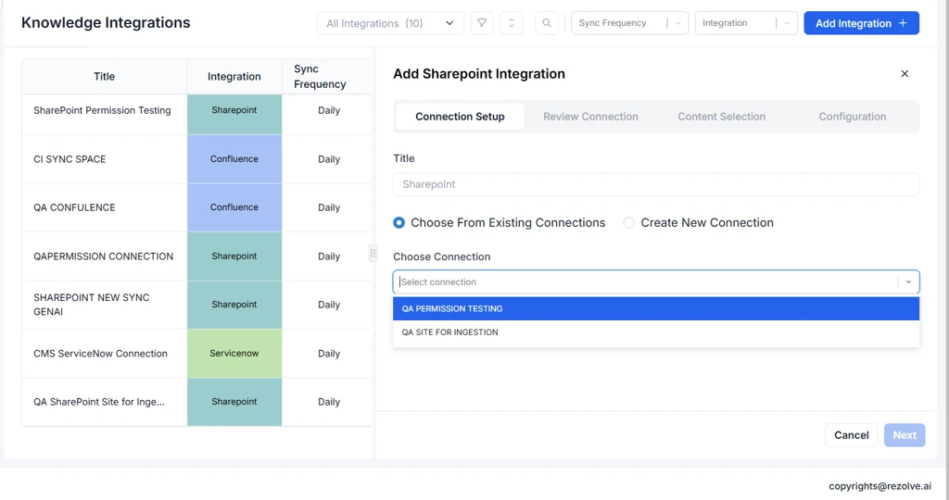Open the Configuration tab

852,117
